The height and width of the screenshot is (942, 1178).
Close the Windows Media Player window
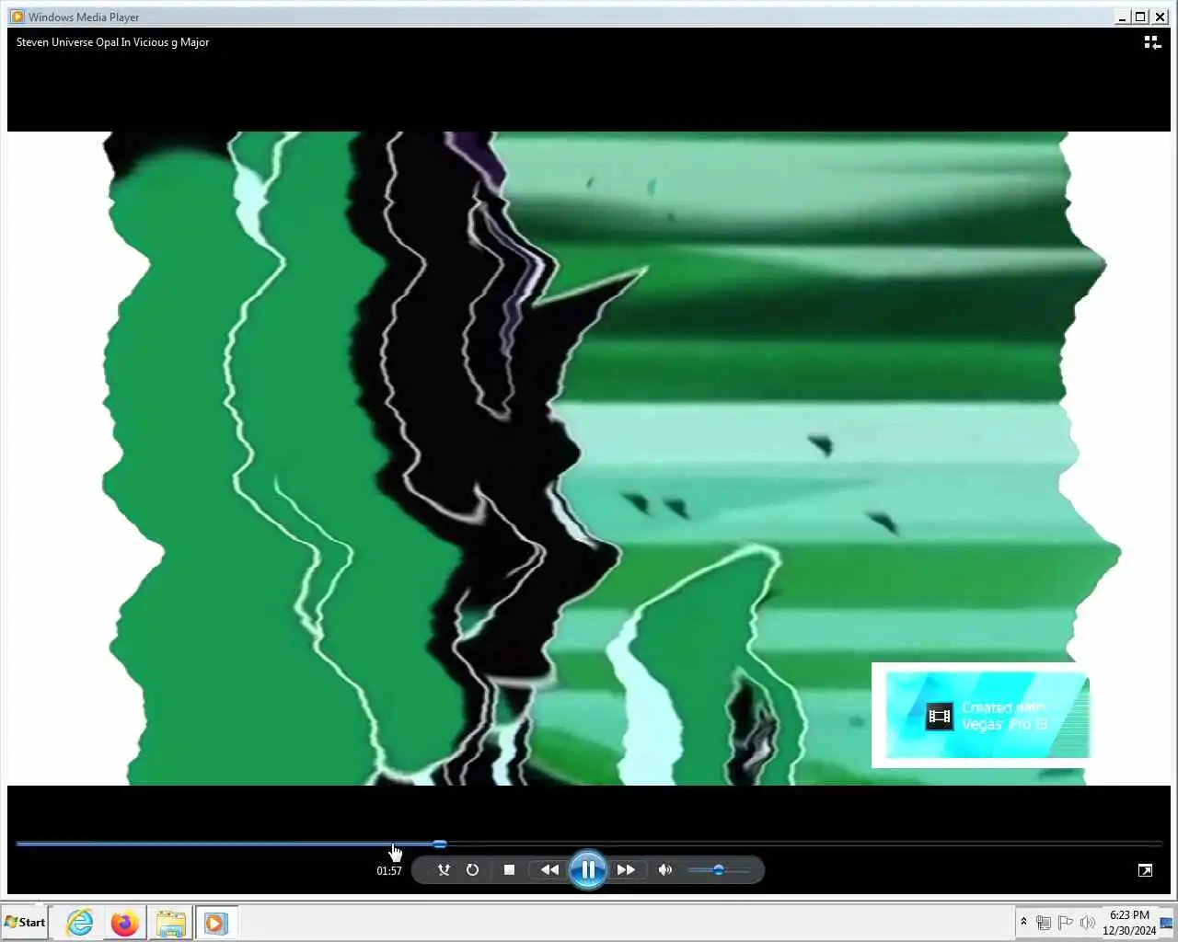1160,17
